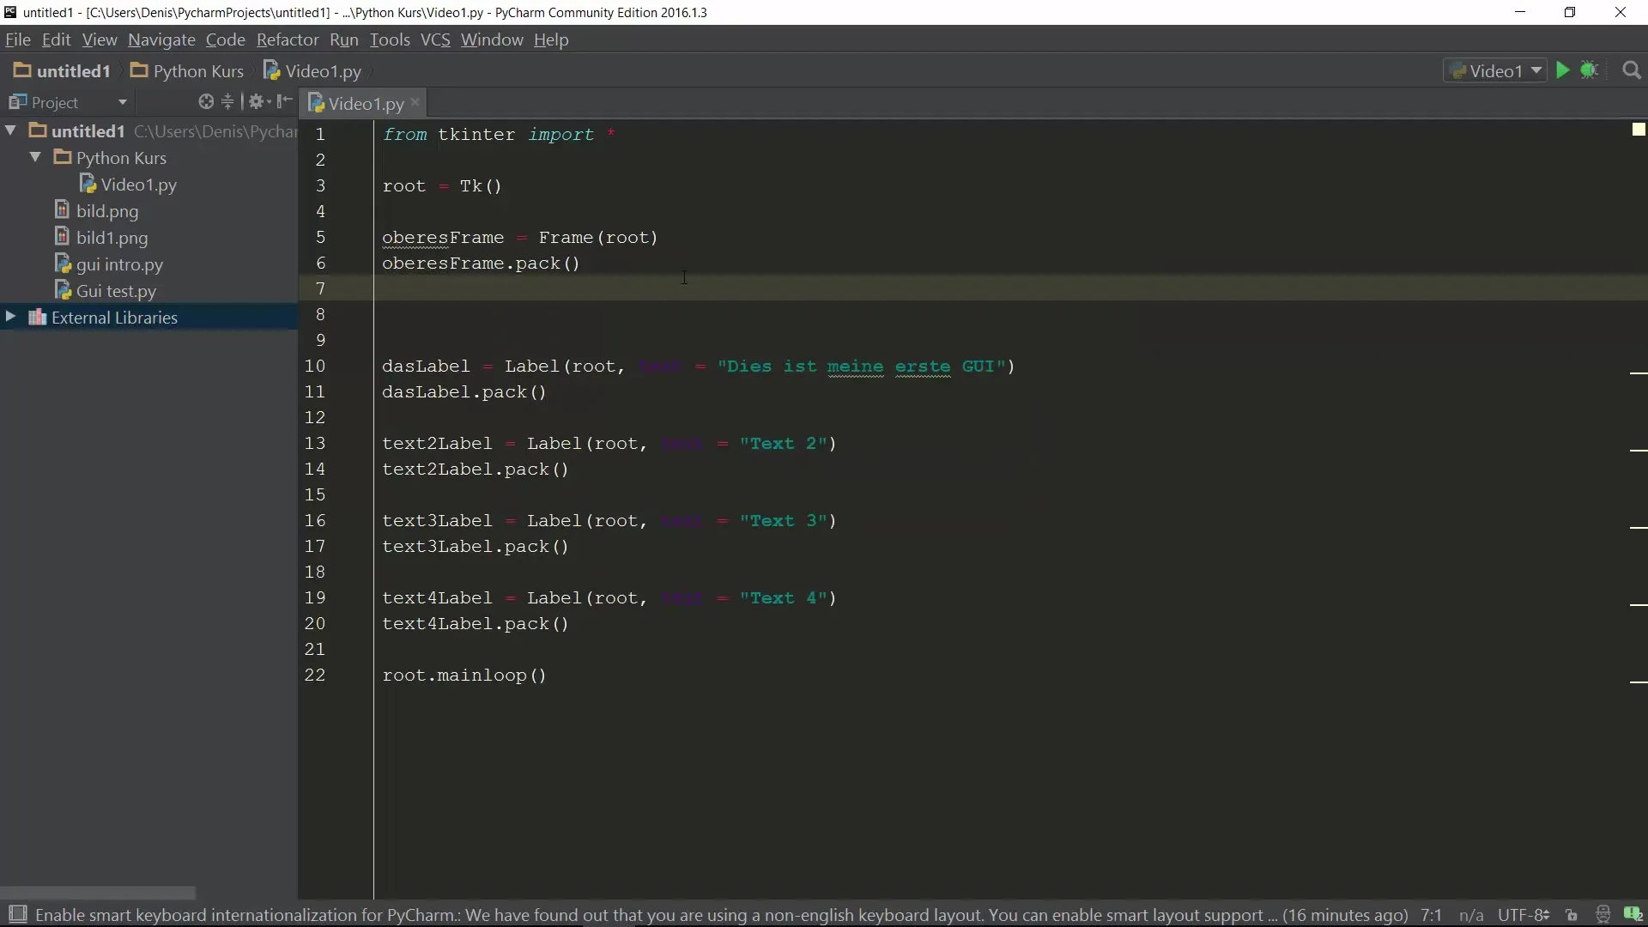
Task: Click warning stripe marker for line 22
Action: tap(1639, 682)
